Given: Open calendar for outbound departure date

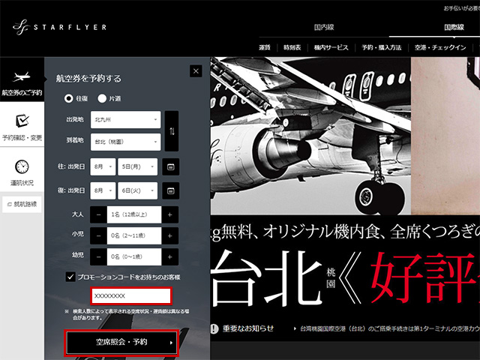Looking at the screenshot, I should (171, 166).
